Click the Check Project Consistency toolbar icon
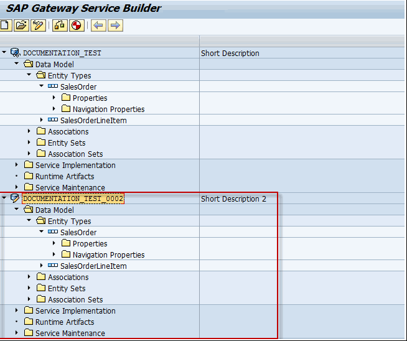 point(60,26)
